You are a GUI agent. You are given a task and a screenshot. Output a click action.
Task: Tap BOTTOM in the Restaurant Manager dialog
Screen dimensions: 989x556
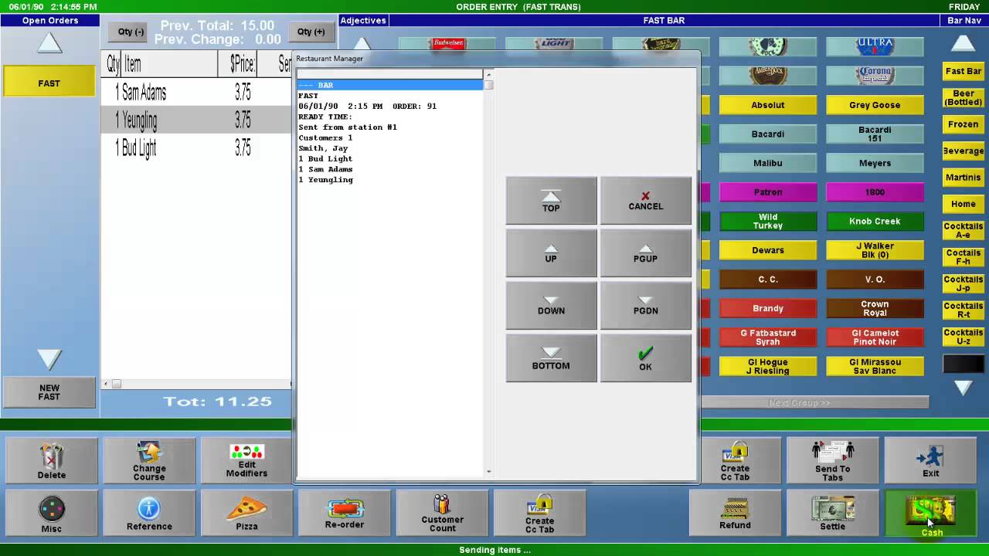[551, 358]
